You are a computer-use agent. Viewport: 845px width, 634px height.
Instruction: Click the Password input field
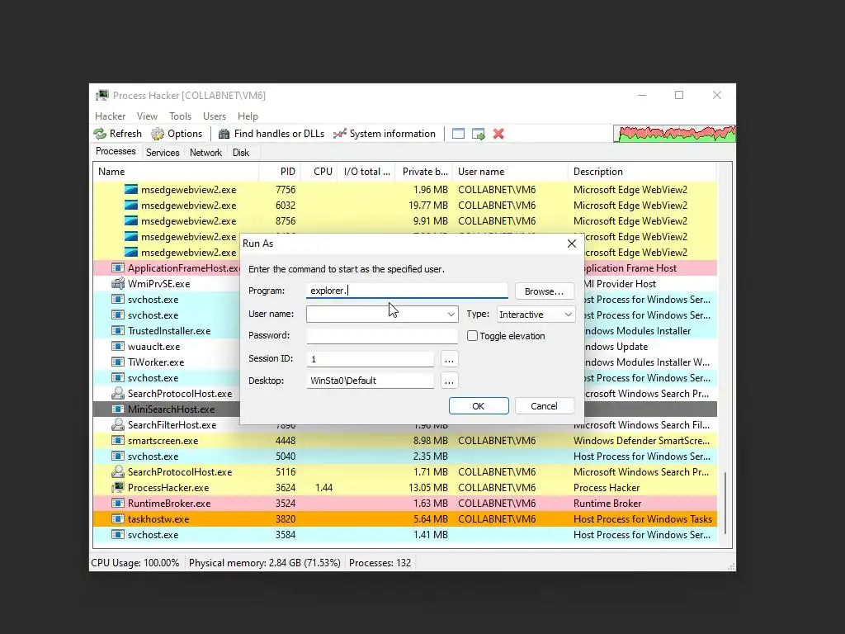tap(382, 335)
